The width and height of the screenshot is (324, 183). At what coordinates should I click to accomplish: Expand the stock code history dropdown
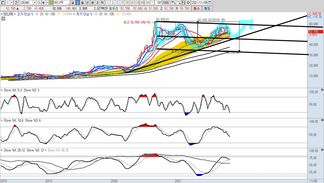[x=35, y=3]
